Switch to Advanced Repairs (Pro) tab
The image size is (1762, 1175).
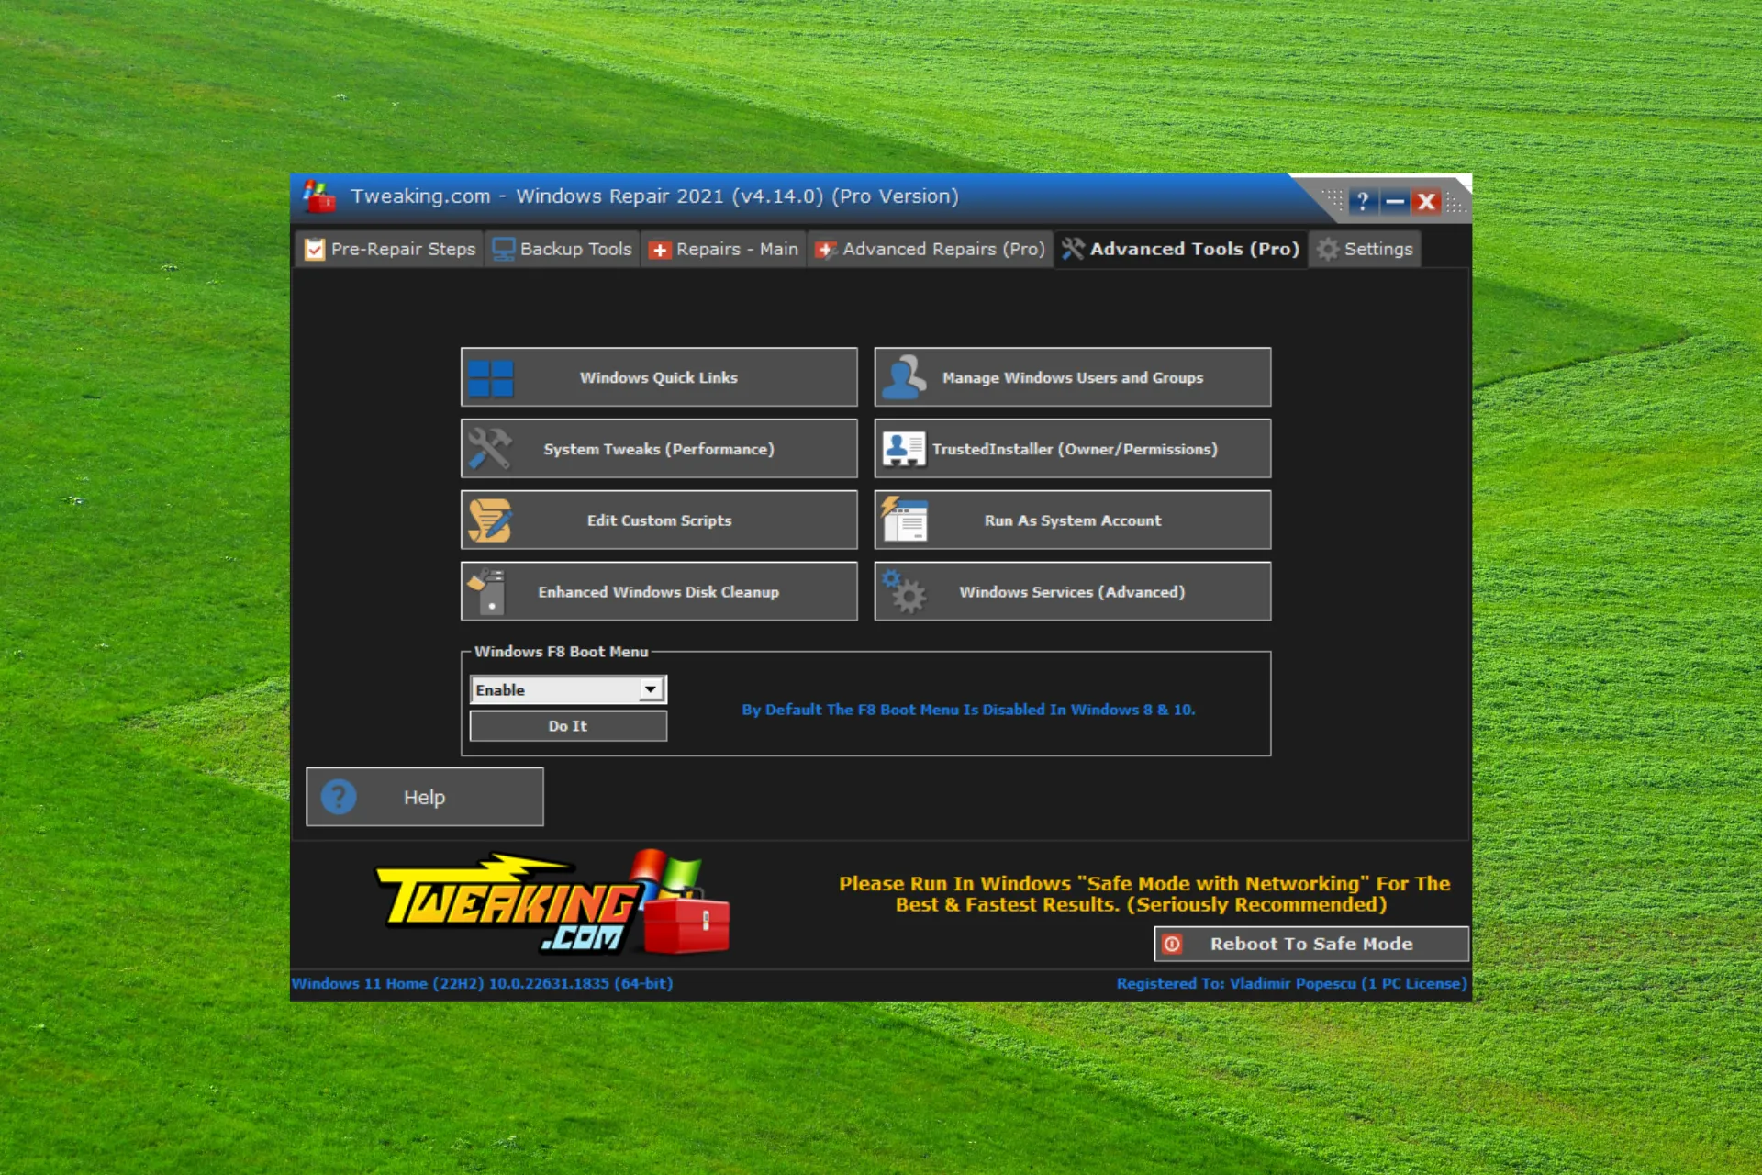(931, 249)
